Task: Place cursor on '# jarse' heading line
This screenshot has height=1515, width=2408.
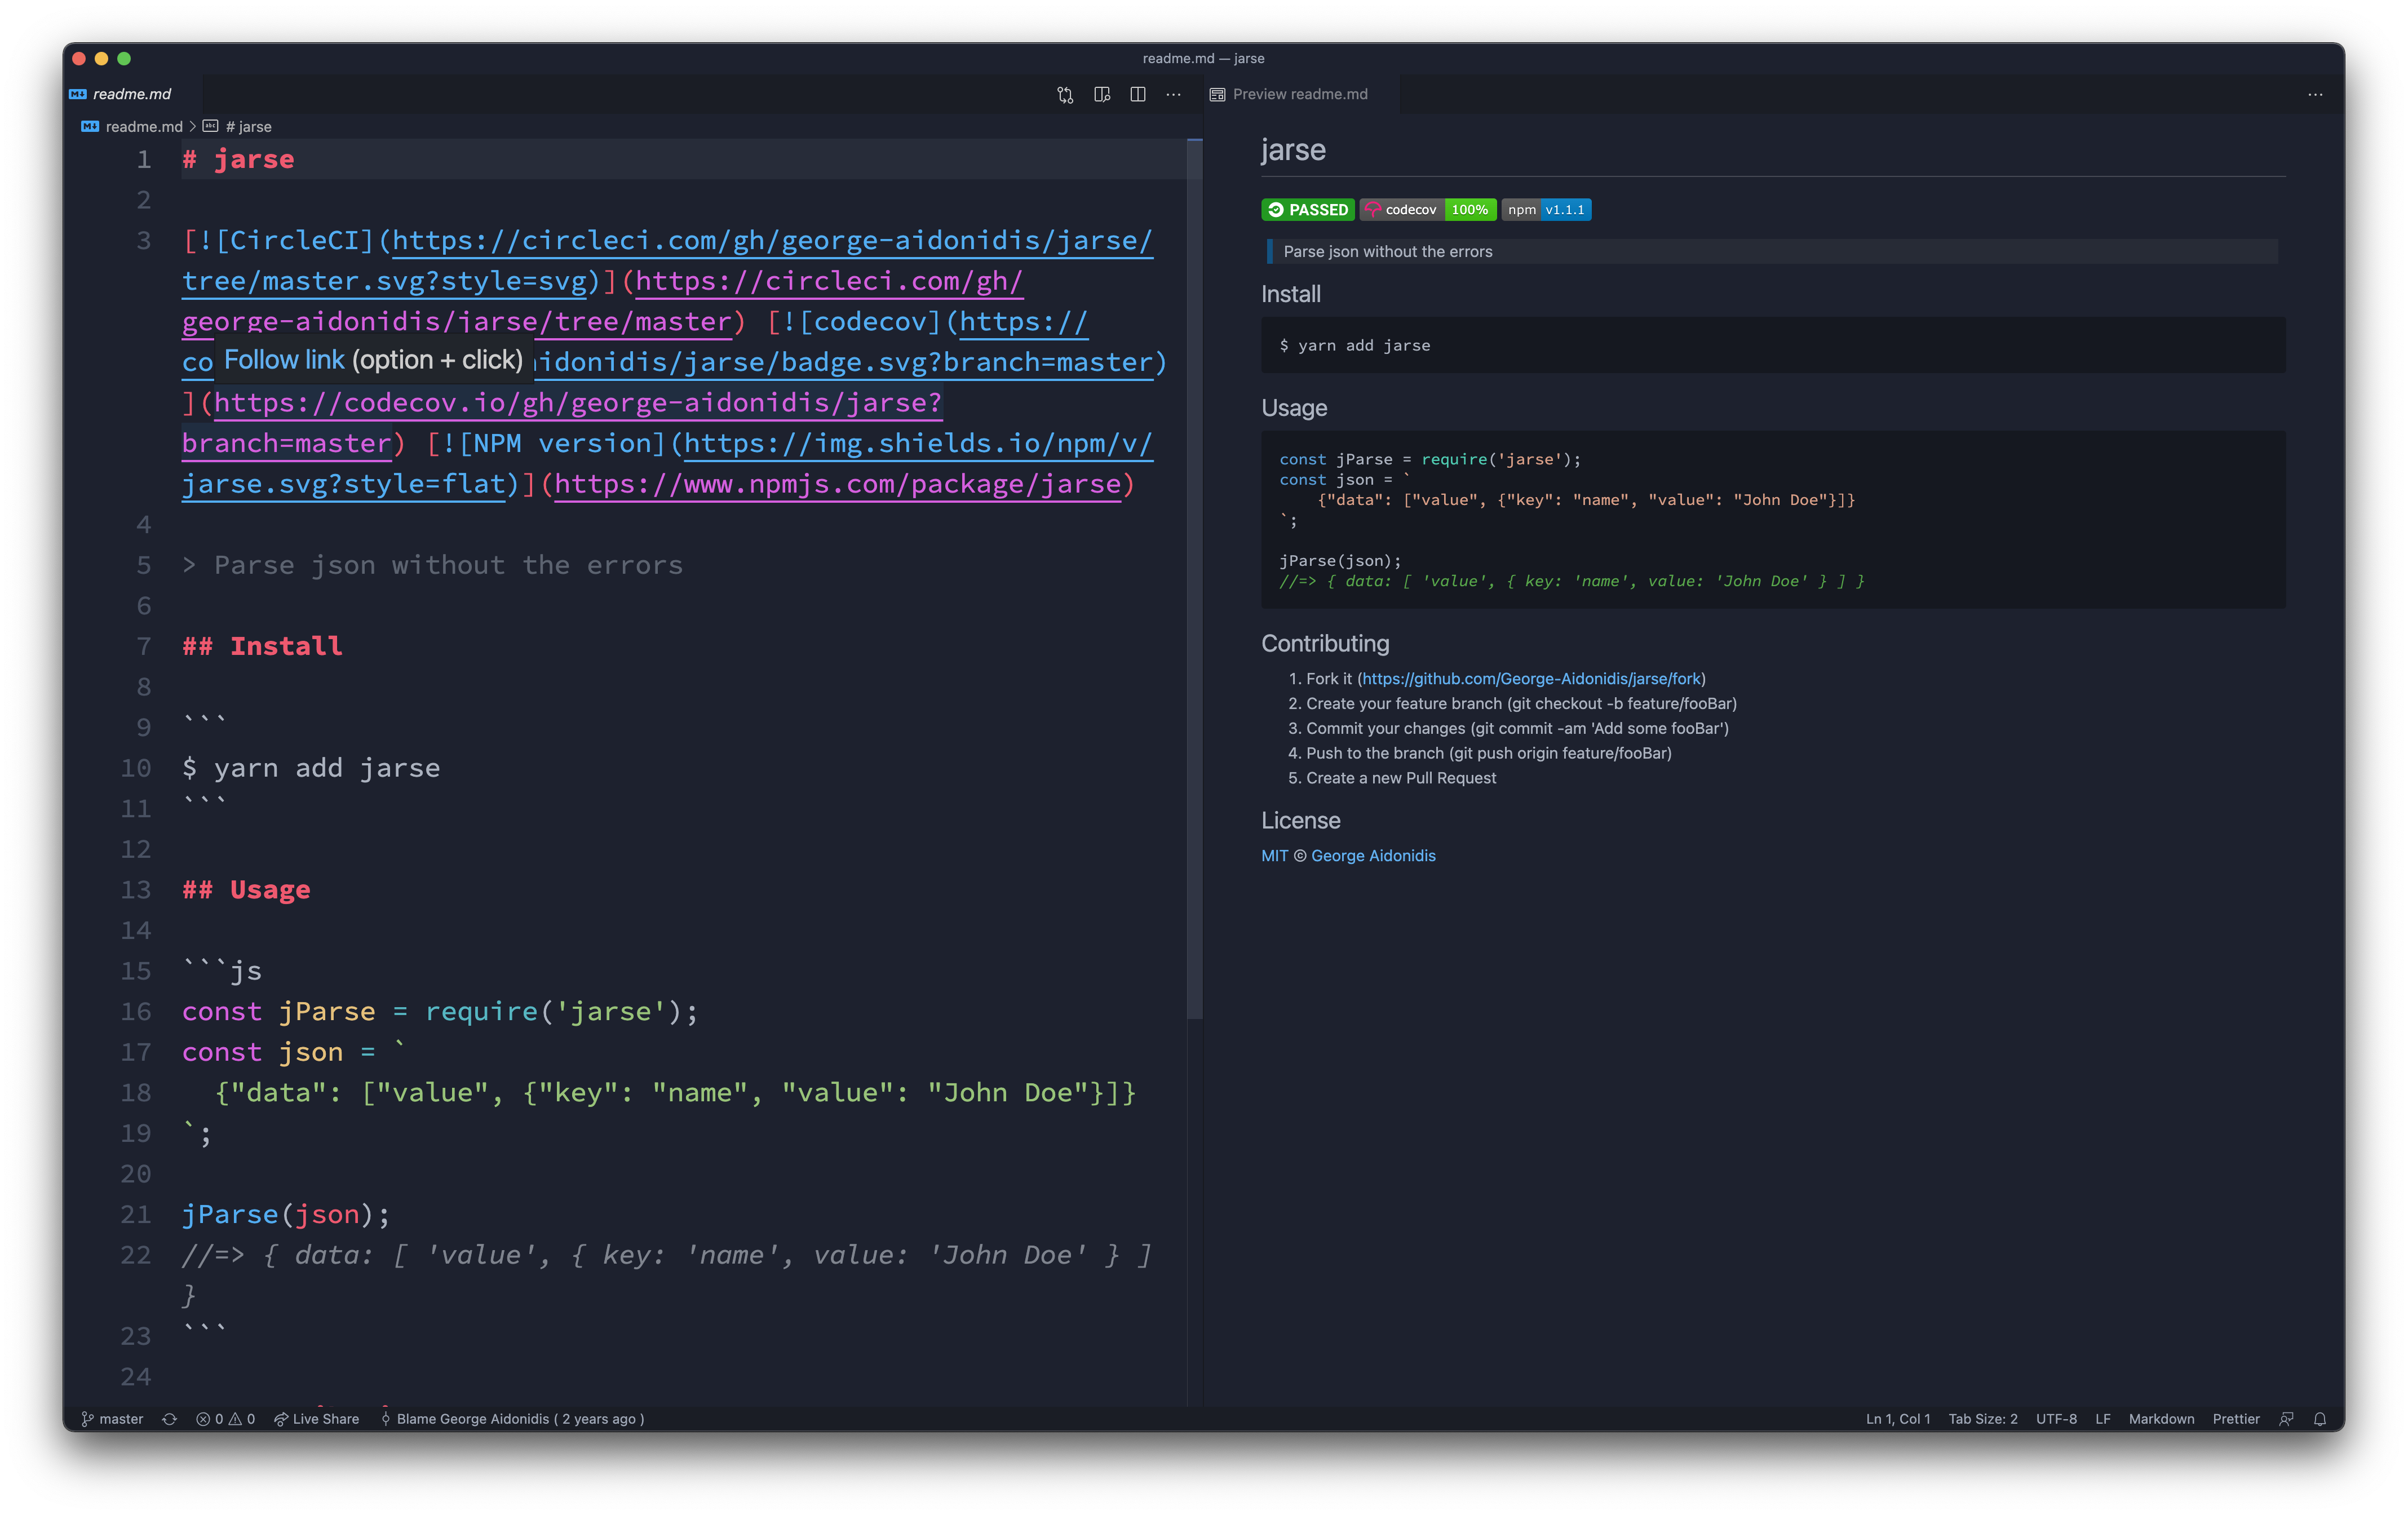Action: click(238, 159)
